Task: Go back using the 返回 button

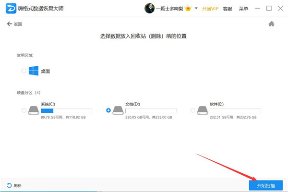Action: pyautogui.click(x=15, y=24)
